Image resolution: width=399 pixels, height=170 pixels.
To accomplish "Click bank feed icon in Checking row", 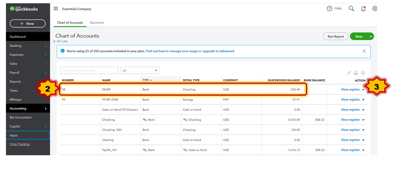I will point(145,120).
